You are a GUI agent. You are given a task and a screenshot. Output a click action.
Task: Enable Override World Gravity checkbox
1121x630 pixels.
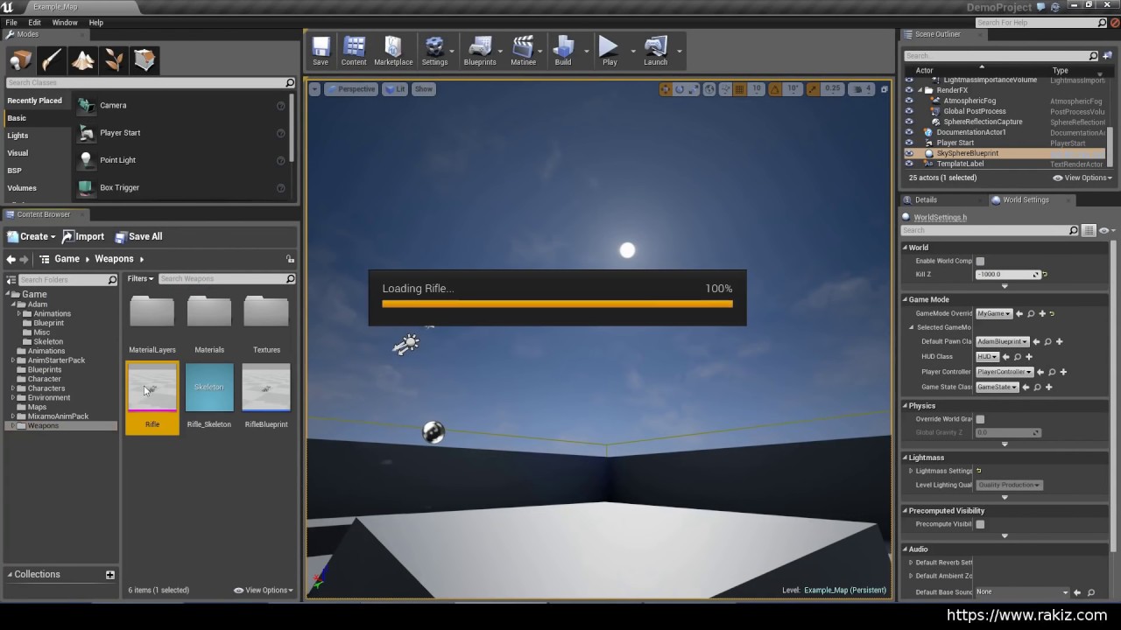pyautogui.click(x=980, y=419)
